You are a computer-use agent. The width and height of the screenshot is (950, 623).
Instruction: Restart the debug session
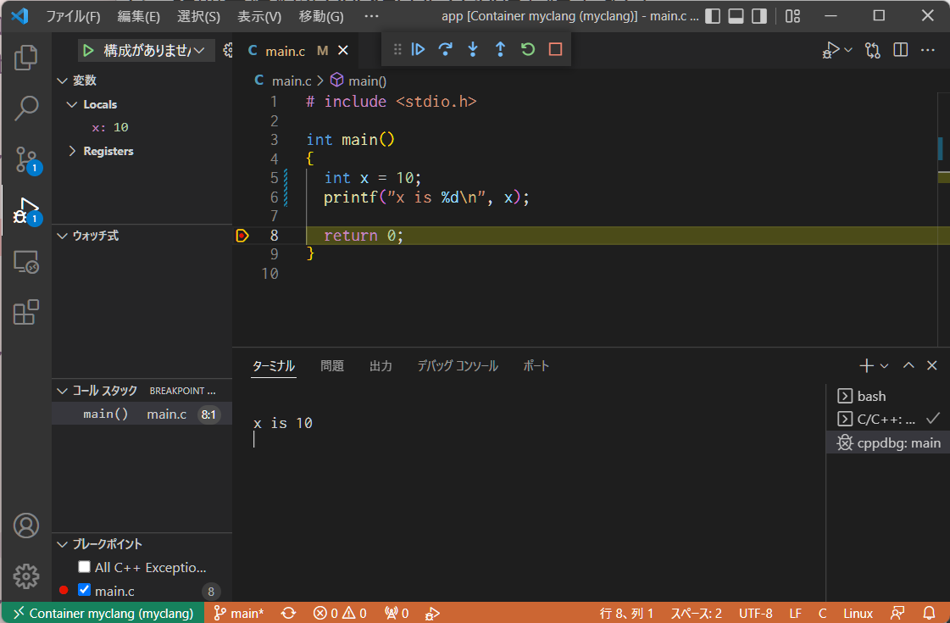point(526,49)
